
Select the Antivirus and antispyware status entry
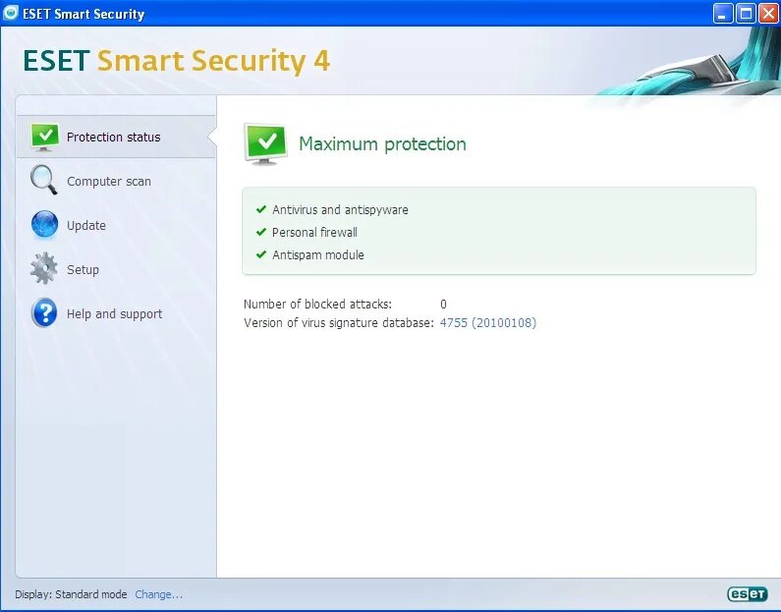coord(340,209)
